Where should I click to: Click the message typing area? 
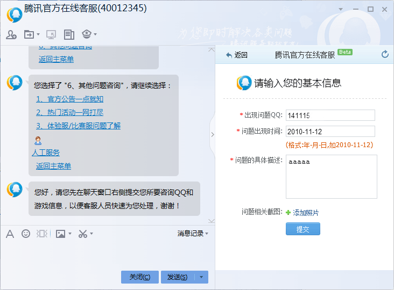pyautogui.click(x=108, y=255)
